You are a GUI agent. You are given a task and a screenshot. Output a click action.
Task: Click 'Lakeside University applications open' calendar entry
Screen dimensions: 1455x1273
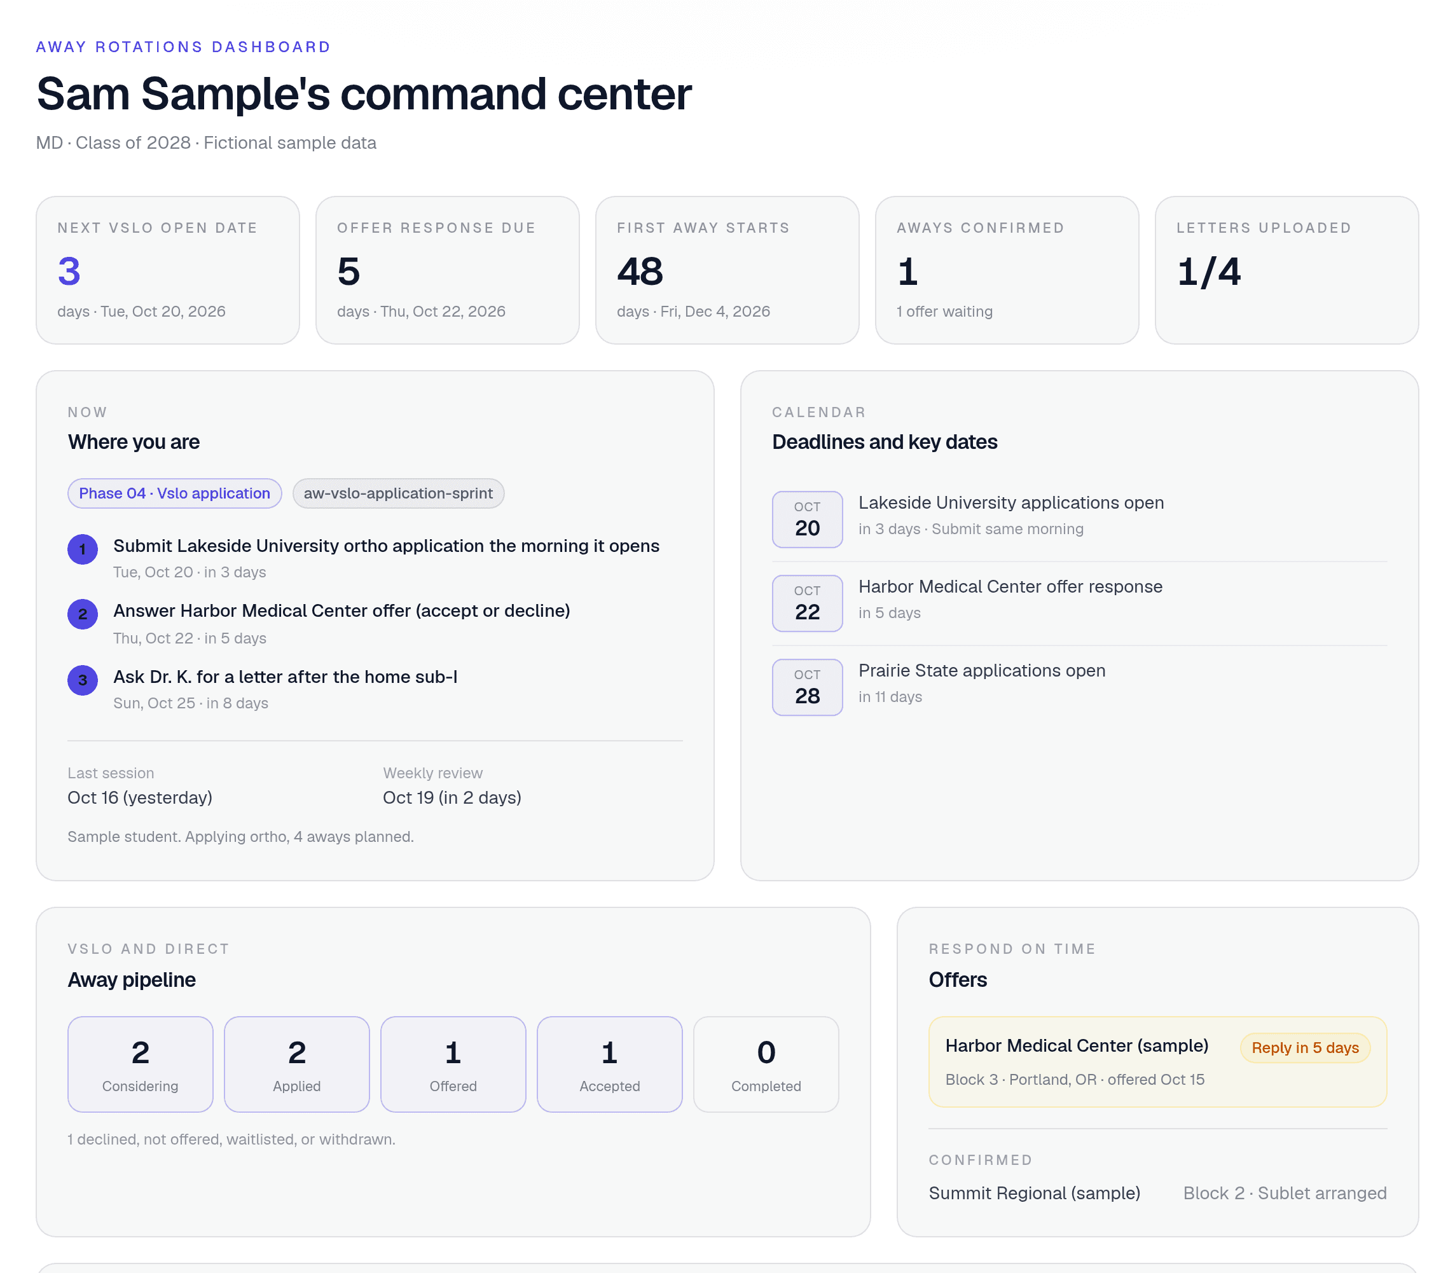click(1011, 502)
